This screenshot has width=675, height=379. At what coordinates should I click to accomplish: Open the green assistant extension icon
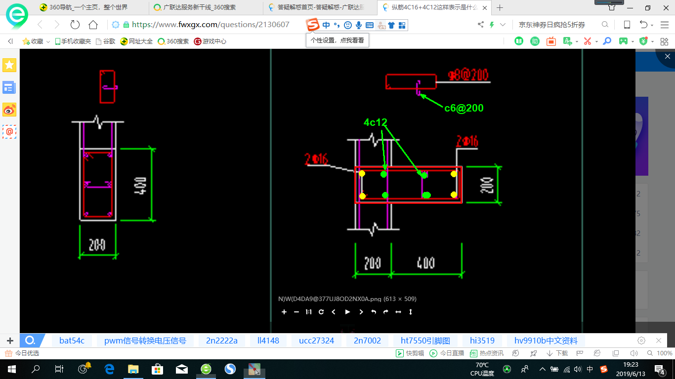click(x=535, y=41)
